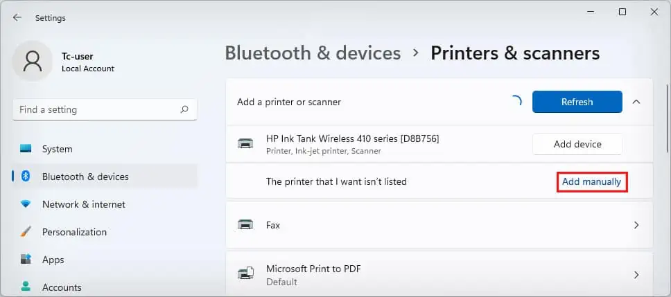Click the HP Ink Tank printer icon
This screenshot has height=297, width=671.
click(245, 144)
